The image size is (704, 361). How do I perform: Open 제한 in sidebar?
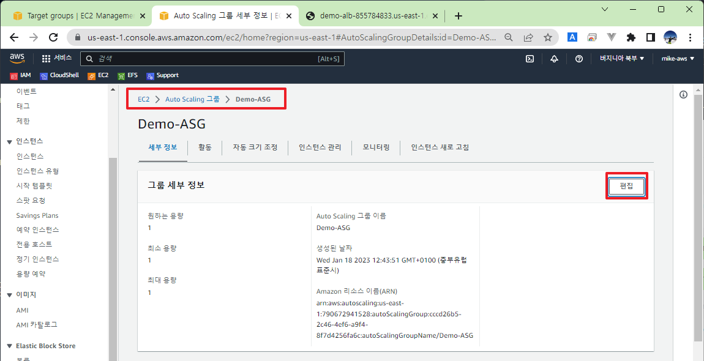[23, 121]
